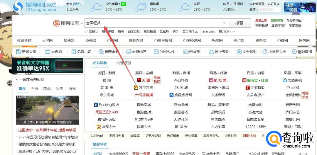317x155 pixels.
Task: Open search box suggestion dropdown arrow
Action: pyautogui.click(x=224, y=23)
